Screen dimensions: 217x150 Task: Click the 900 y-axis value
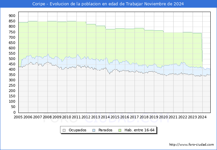(12, 16)
